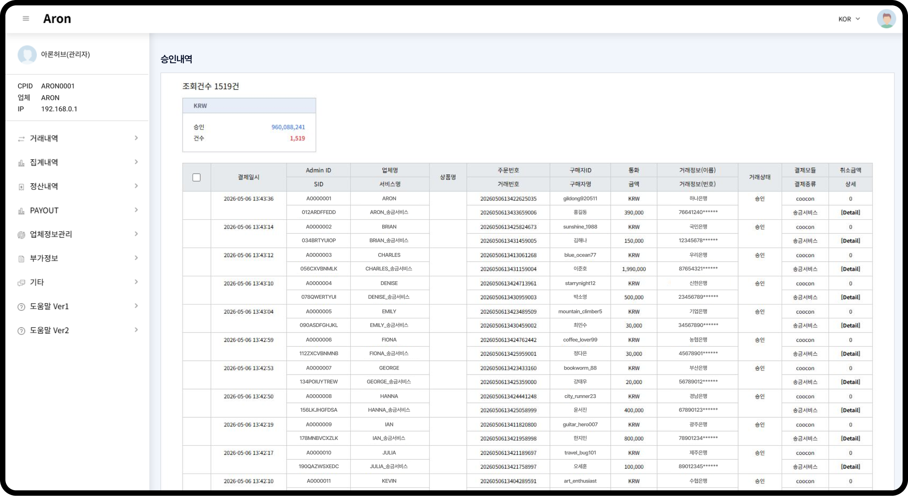The image size is (908, 496).
Task: Select the 업체정보관리 gear icon
Action: (x=21, y=235)
